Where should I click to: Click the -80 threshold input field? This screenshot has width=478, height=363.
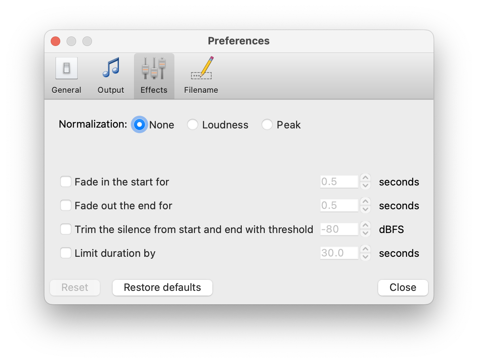[339, 229]
